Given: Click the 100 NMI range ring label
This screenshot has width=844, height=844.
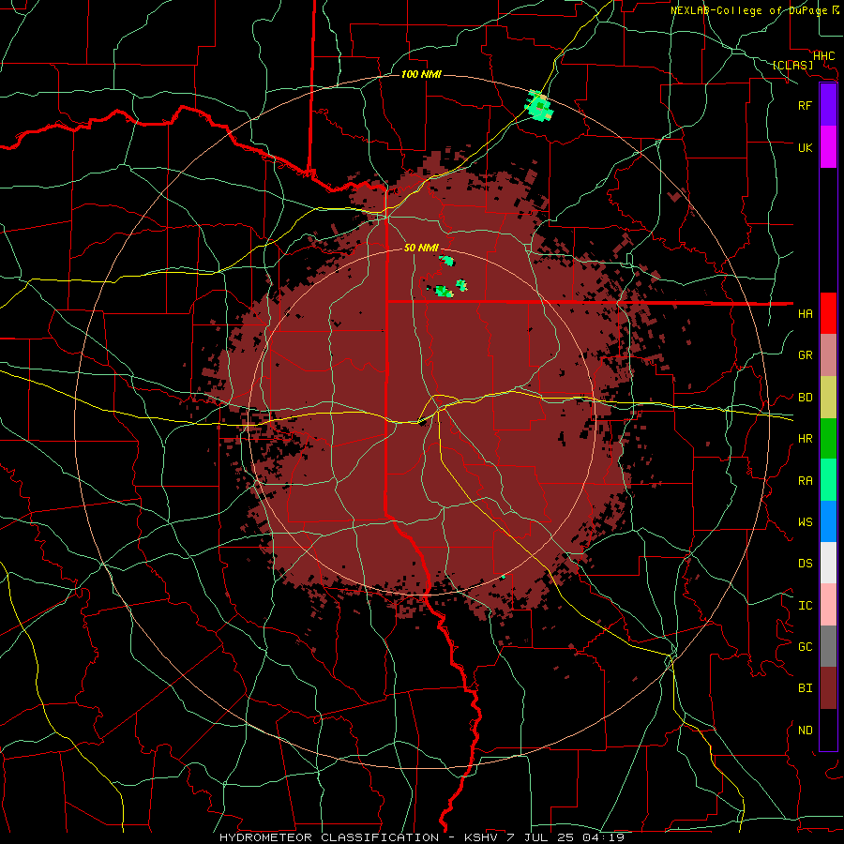Looking at the screenshot, I should pos(421,74).
